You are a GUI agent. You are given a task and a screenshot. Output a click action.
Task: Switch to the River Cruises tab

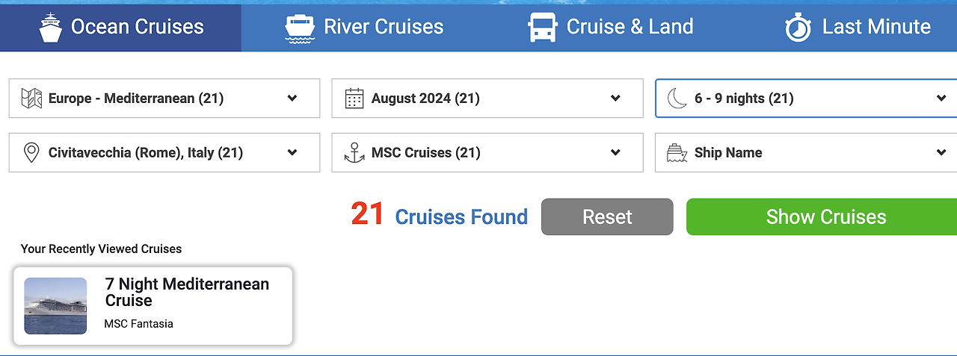[x=364, y=28]
